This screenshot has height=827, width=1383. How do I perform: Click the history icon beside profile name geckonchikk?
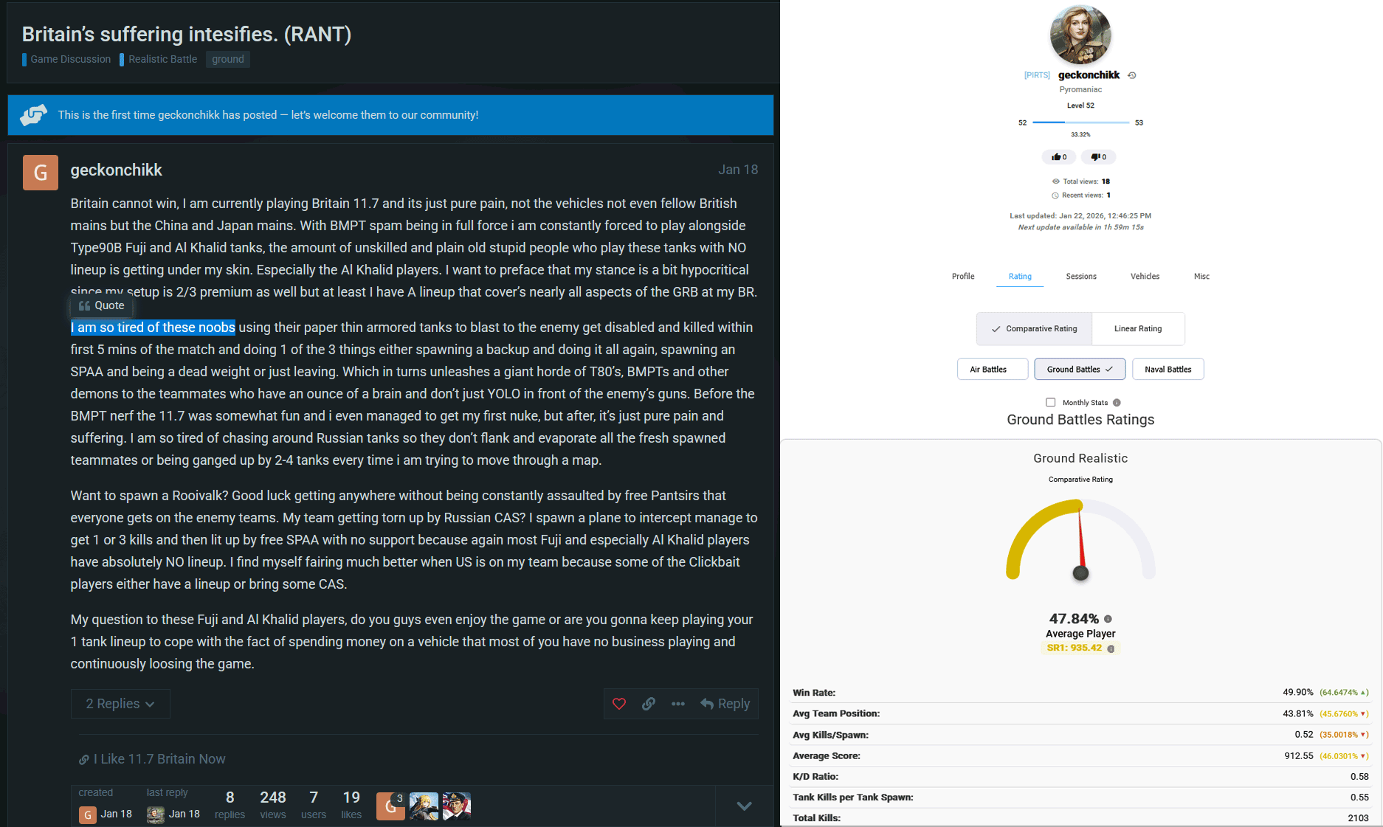pos(1132,75)
